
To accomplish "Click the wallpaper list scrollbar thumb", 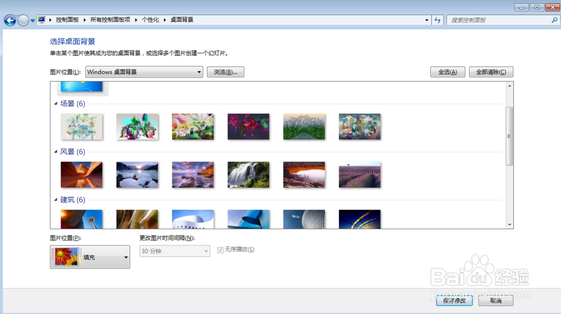I will tap(509, 136).
